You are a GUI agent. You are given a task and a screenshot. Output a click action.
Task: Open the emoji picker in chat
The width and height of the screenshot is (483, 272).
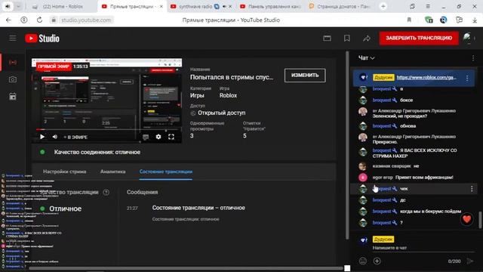(x=363, y=261)
